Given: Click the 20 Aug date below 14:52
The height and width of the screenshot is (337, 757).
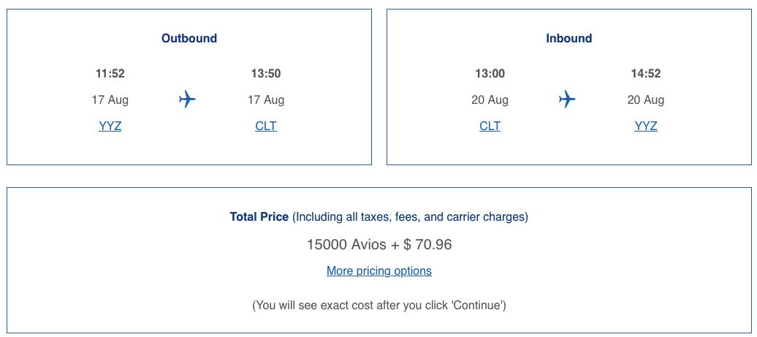Looking at the screenshot, I should pyautogui.click(x=646, y=99).
